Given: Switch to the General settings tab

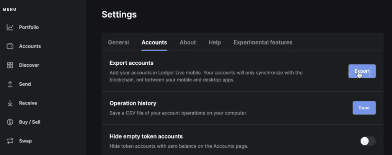Looking at the screenshot, I should 118,42.
